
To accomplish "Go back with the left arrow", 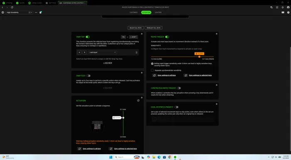I will (2, 7).
